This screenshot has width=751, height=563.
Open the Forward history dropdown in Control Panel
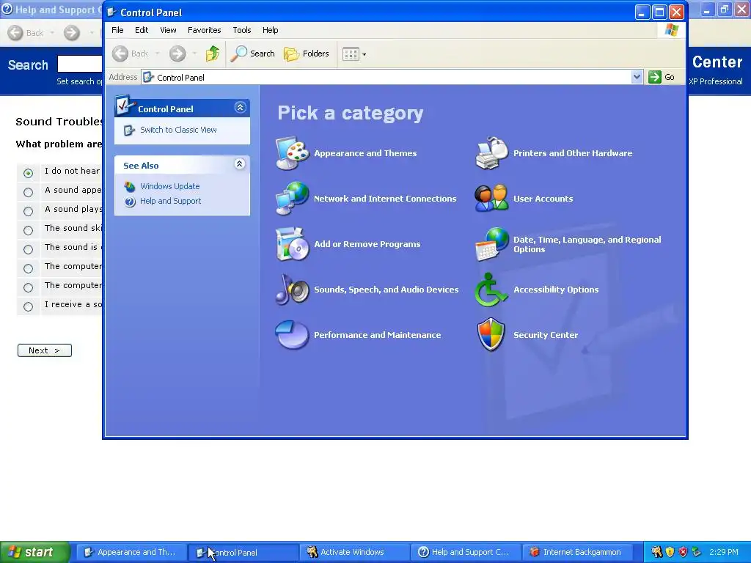point(194,54)
